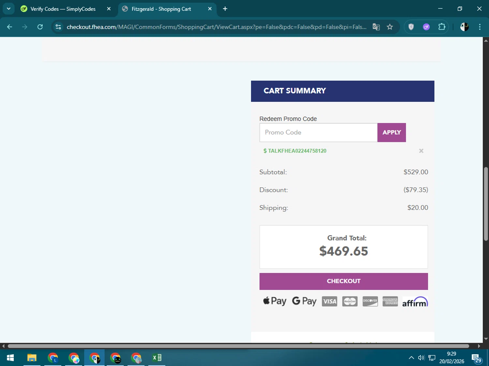The image size is (489, 366).
Task: Show hidden system tray icons
Action: (411, 358)
